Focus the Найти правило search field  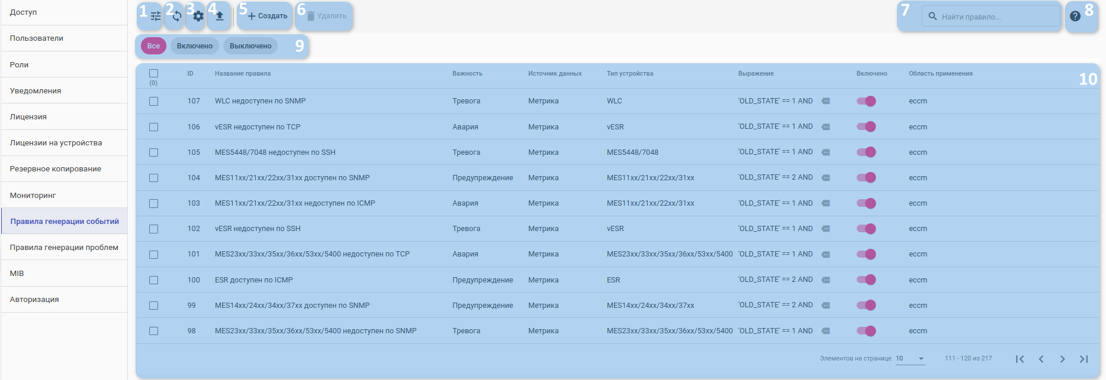pyautogui.click(x=991, y=17)
